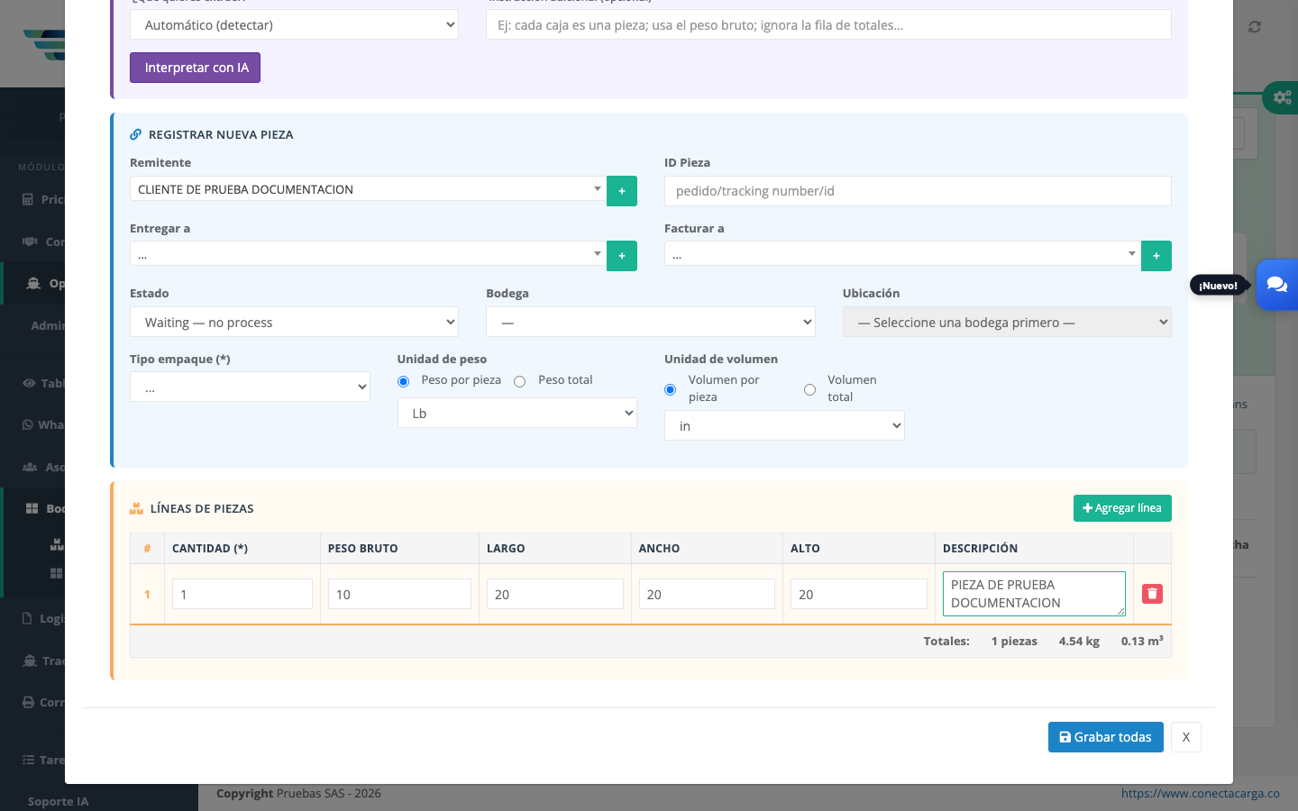Click the Alto field in line 1
The width and height of the screenshot is (1298, 811).
click(x=859, y=594)
